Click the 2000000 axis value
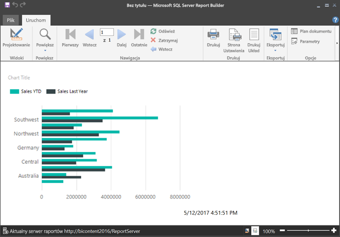340x237 pixels. point(76,197)
